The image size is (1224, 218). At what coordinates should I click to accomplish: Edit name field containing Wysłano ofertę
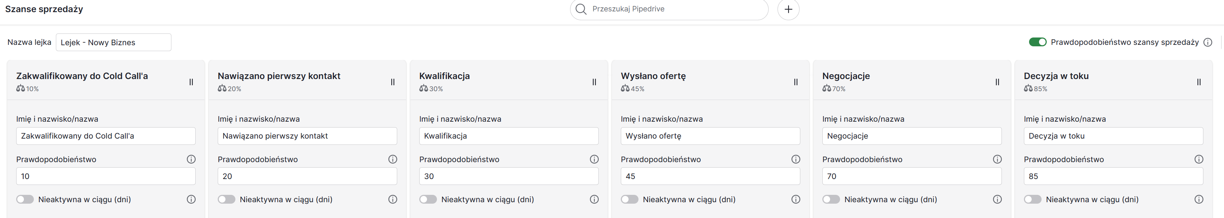pyautogui.click(x=710, y=136)
